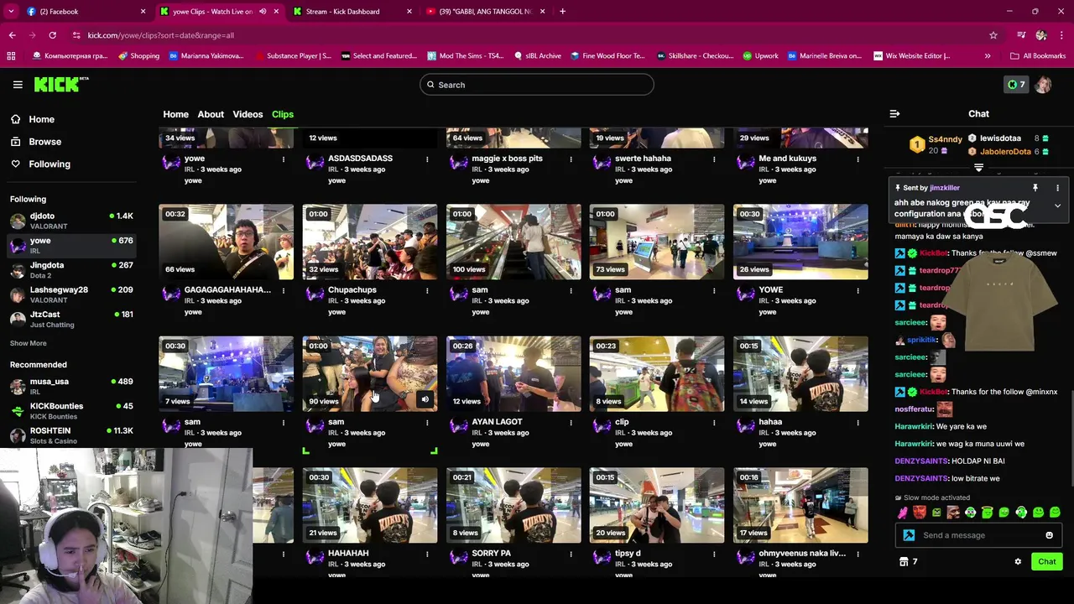The image size is (1074, 604).
Task: Open three-dot menu for hahaa clip
Action: point(858,423)
